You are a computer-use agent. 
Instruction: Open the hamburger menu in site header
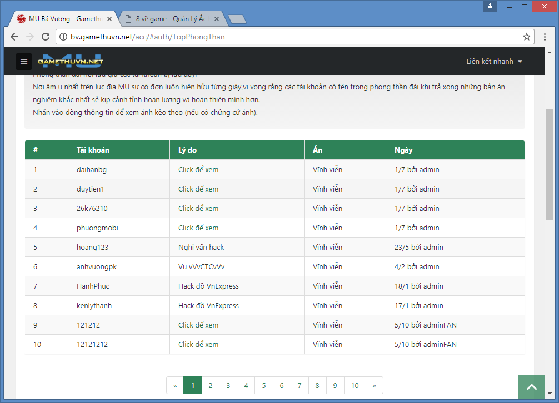[x=24, y=62]
